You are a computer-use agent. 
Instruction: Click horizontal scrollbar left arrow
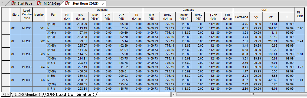click(174, 94)
